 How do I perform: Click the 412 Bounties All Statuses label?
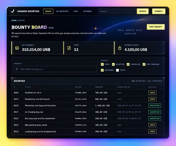tap(147, 81)
